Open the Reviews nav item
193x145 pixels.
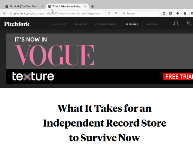[81, 24]
